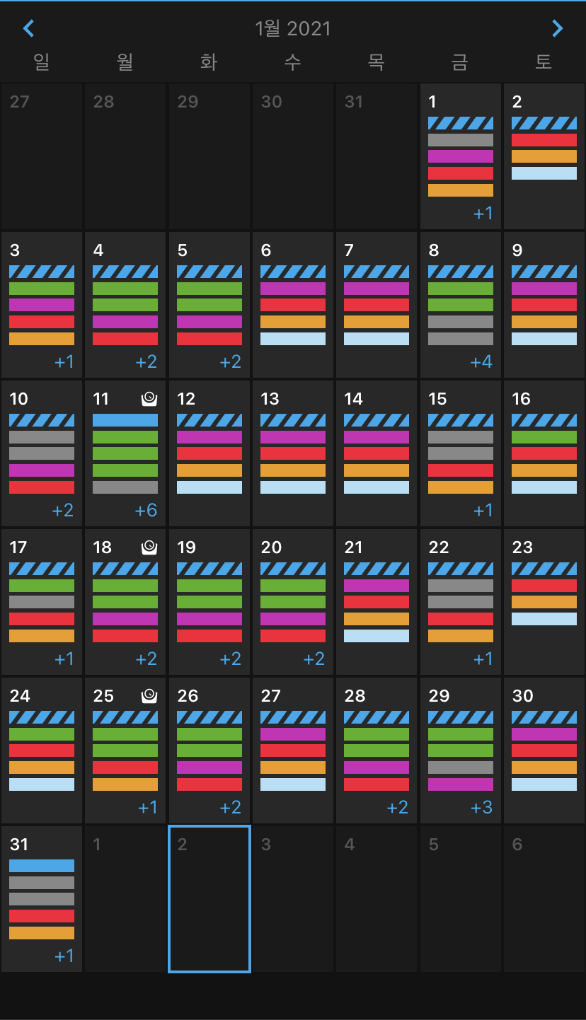Select the grayed December 30 cell

click(293, 156)
